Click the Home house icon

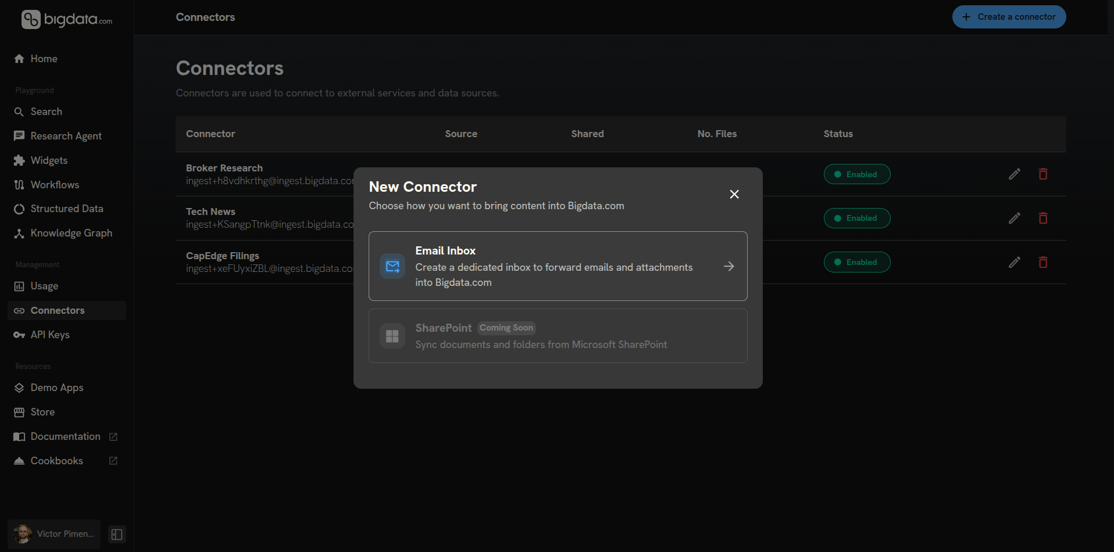[19, 59]
